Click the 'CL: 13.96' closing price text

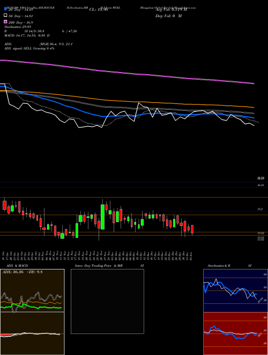[x=99, y=10]
